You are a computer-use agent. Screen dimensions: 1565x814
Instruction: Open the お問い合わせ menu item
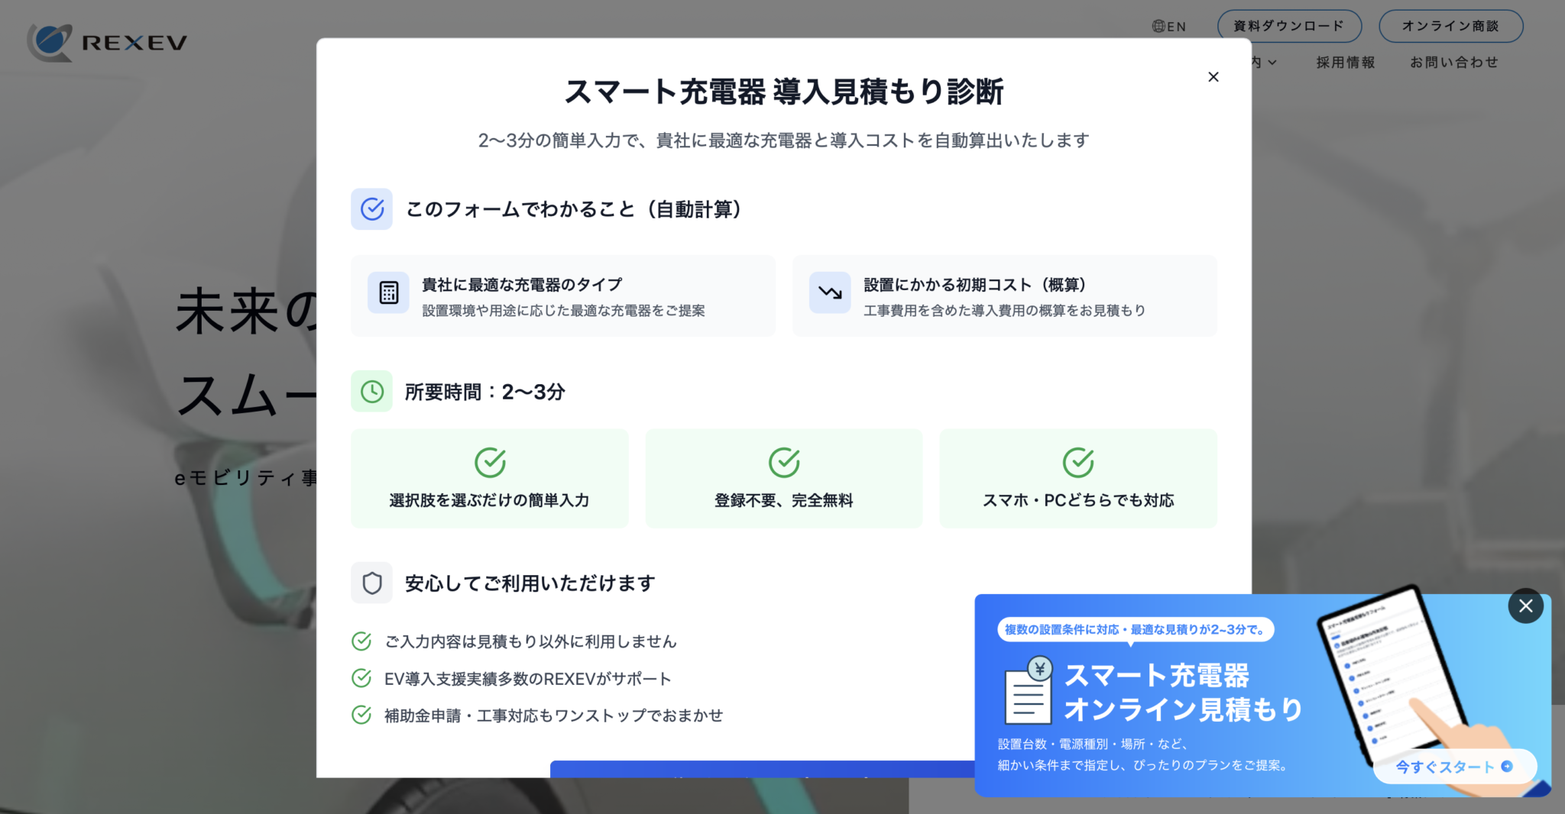coord(1453,62)
